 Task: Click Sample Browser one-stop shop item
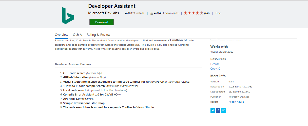click(84, 103)
